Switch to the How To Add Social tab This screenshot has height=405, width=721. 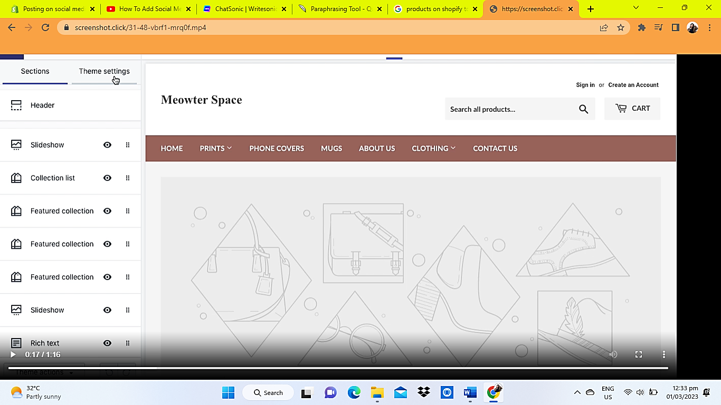click(x=149, y=9)
